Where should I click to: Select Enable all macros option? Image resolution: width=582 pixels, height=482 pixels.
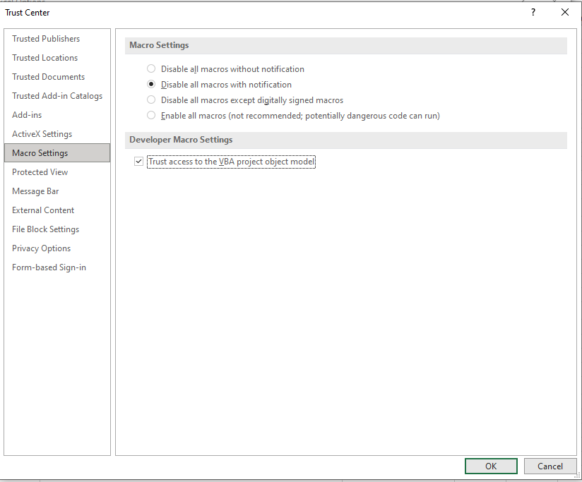point(151,116)
